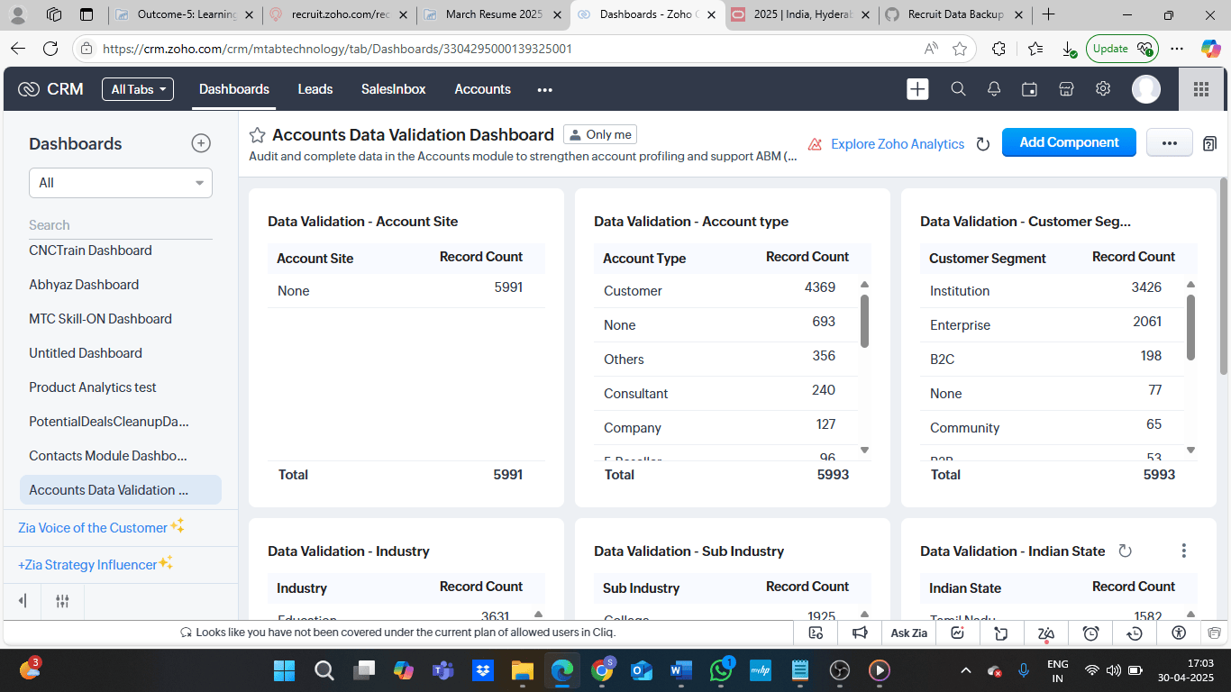
Task: Click the refresh dashboard icon
Action: (983, 144)
